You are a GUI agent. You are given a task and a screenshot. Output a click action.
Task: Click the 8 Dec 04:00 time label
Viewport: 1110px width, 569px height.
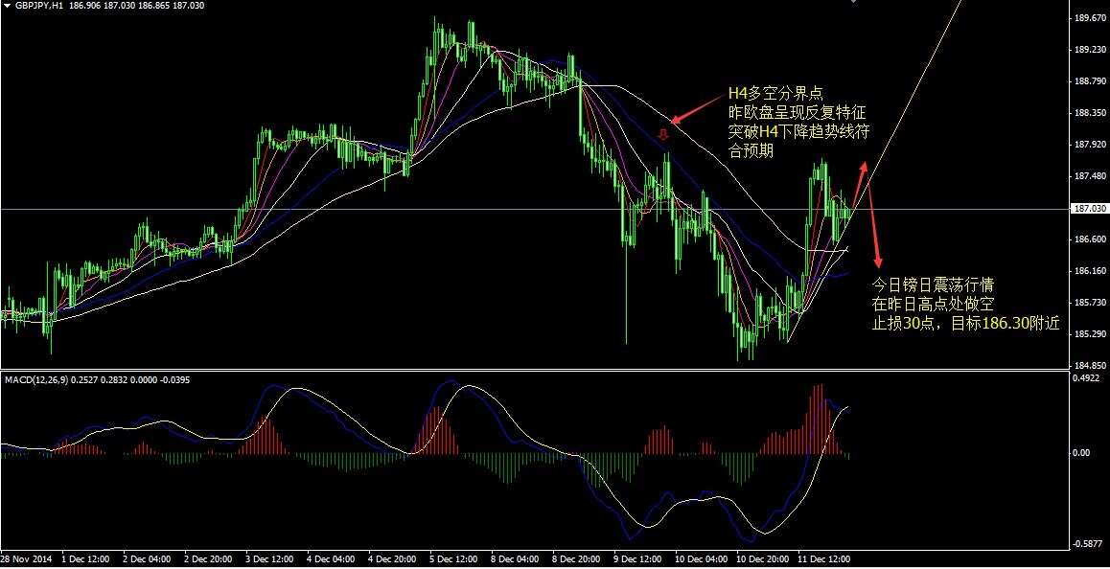[x=516, y=559]
